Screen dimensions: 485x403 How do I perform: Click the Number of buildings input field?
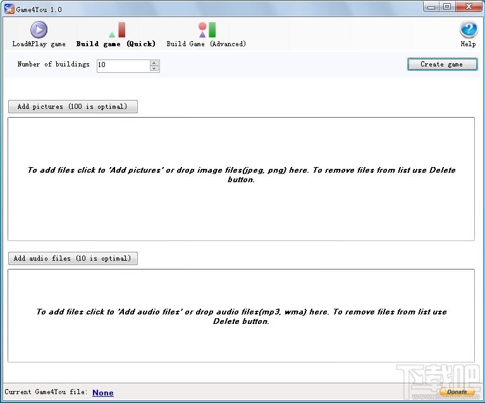click(123, 66)
